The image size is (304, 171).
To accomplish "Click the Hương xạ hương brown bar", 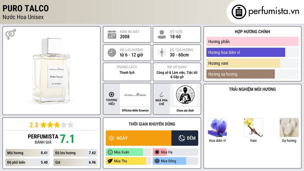I will [240, 74].
